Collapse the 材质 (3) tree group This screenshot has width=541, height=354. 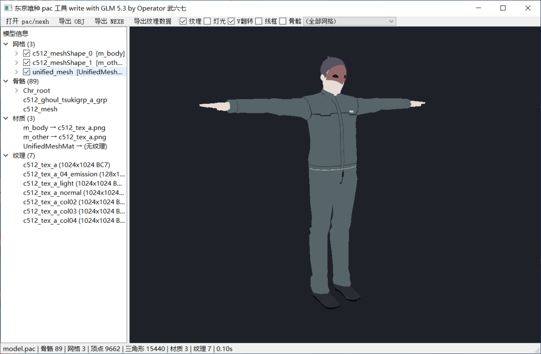tap(6, 119)
